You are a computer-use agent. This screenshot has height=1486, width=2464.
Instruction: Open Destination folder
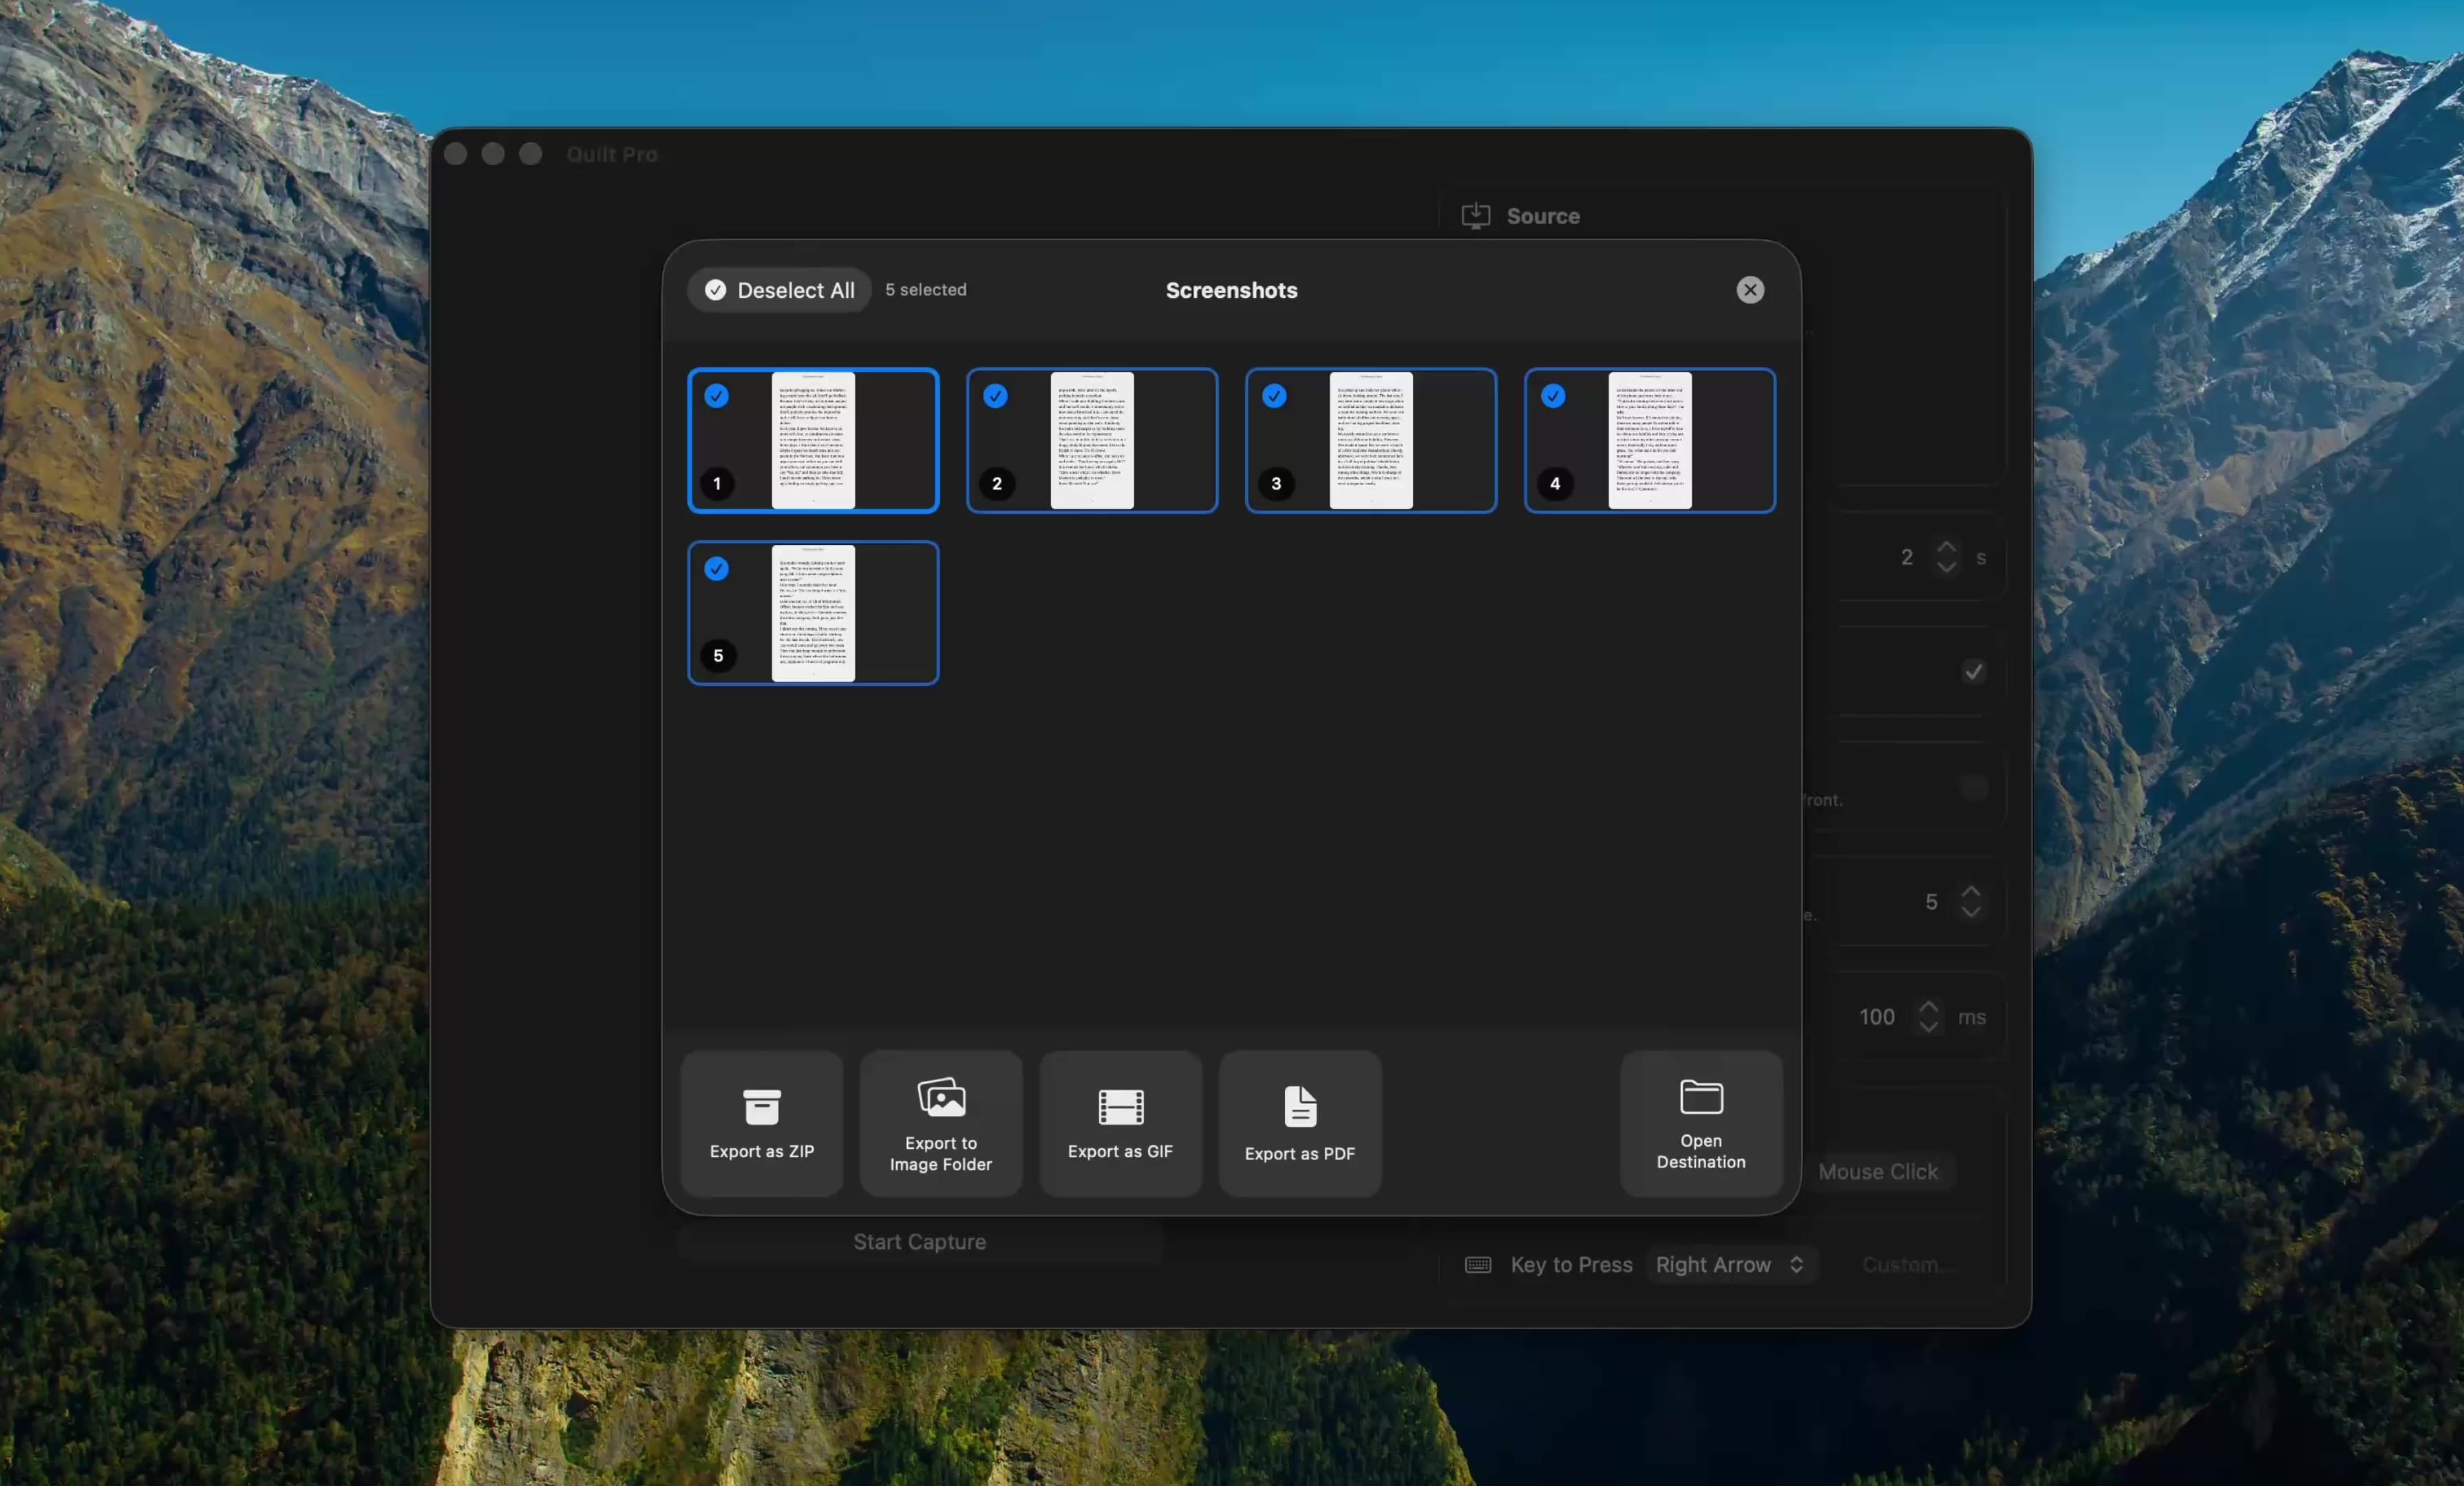1700,1123
